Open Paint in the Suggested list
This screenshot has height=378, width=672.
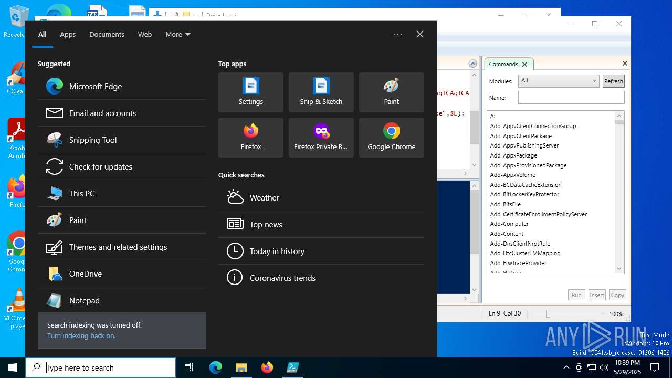[x=122, y=220]
